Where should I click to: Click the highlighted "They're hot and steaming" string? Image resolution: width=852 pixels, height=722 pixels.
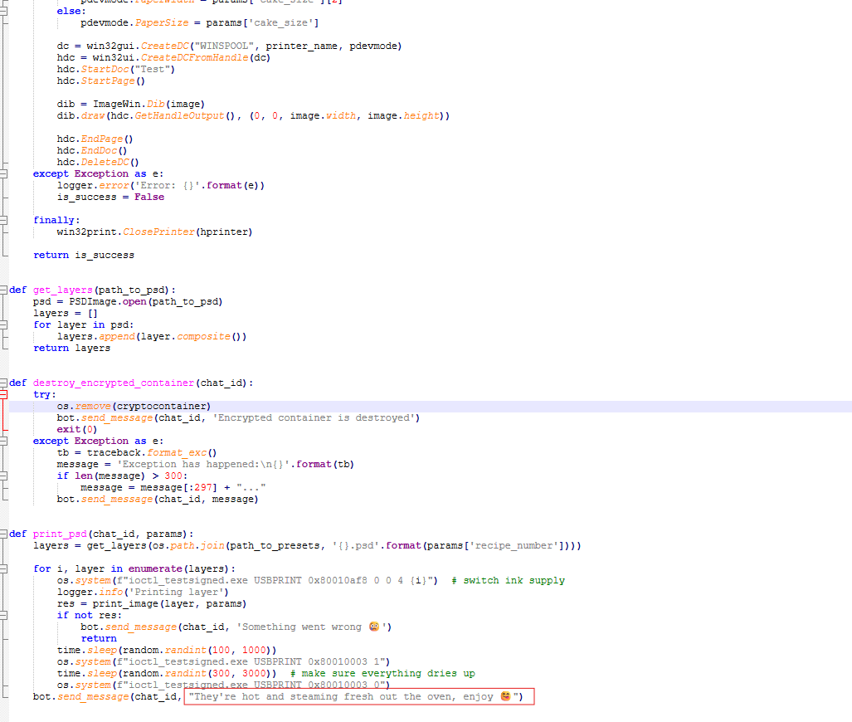[358, 697]
